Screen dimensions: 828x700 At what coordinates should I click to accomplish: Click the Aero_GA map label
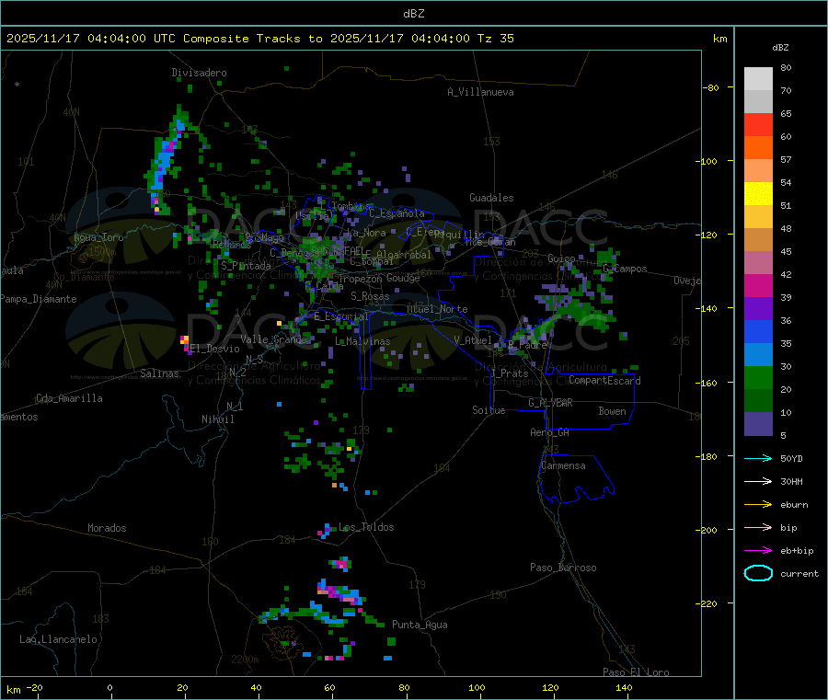[x=550, y=432]
